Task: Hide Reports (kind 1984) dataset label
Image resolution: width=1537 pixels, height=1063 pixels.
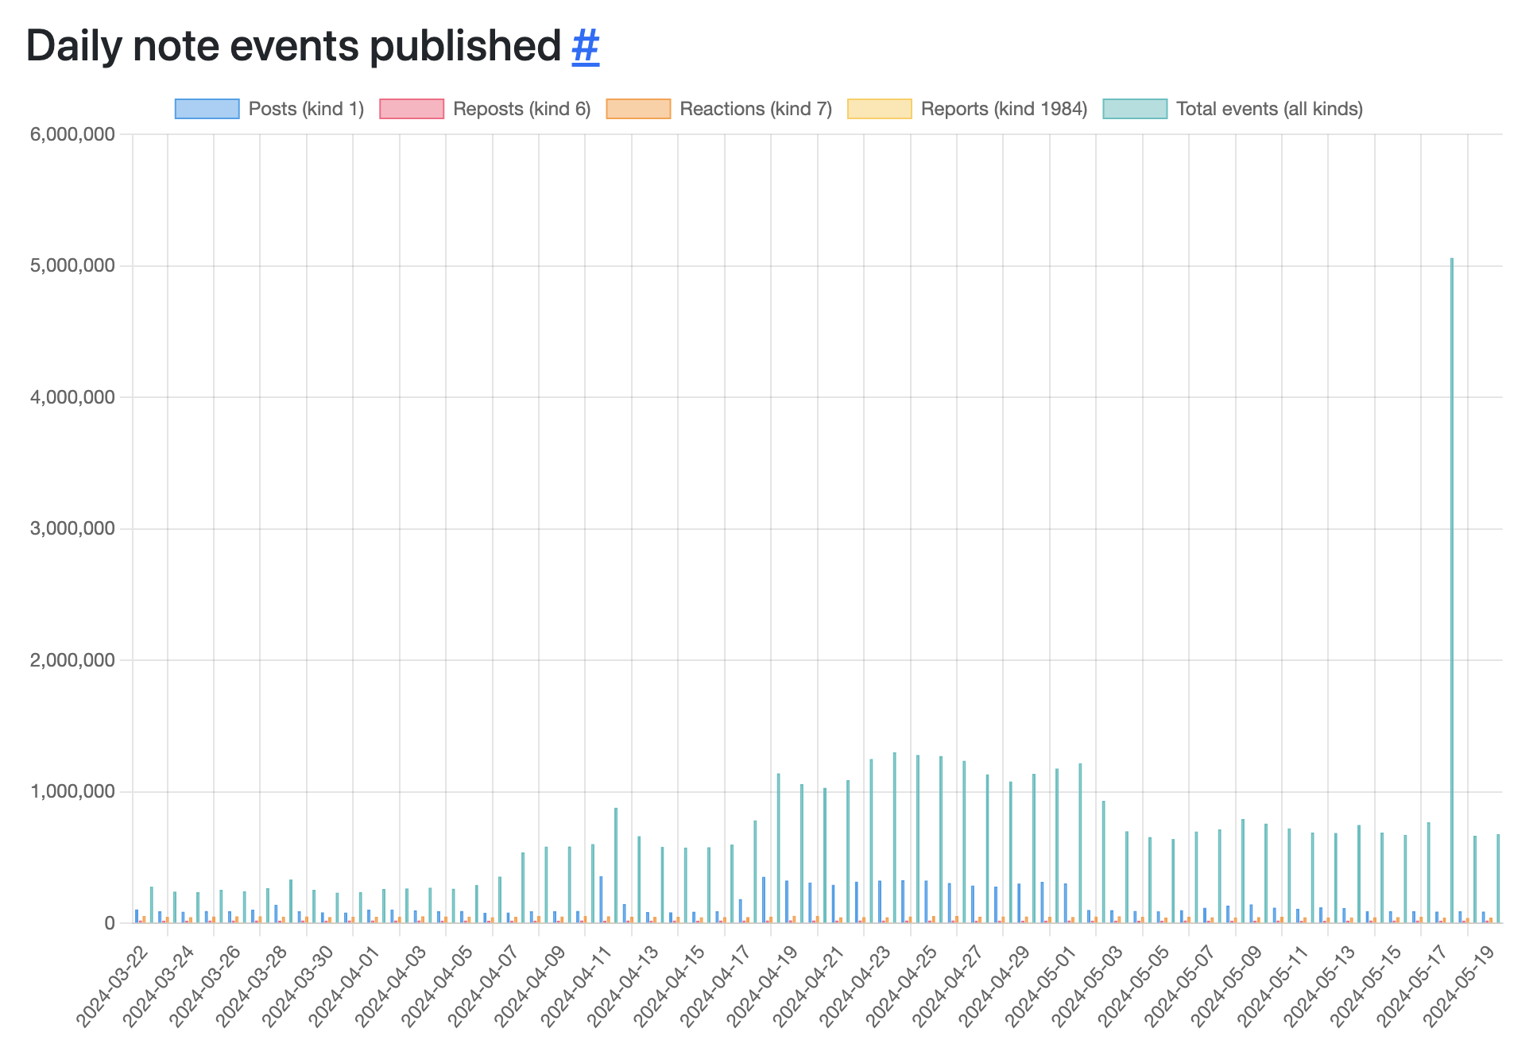Action: 1004,109
